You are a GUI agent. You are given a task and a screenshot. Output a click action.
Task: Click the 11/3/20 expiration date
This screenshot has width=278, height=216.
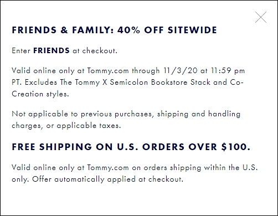pos(181,70)
